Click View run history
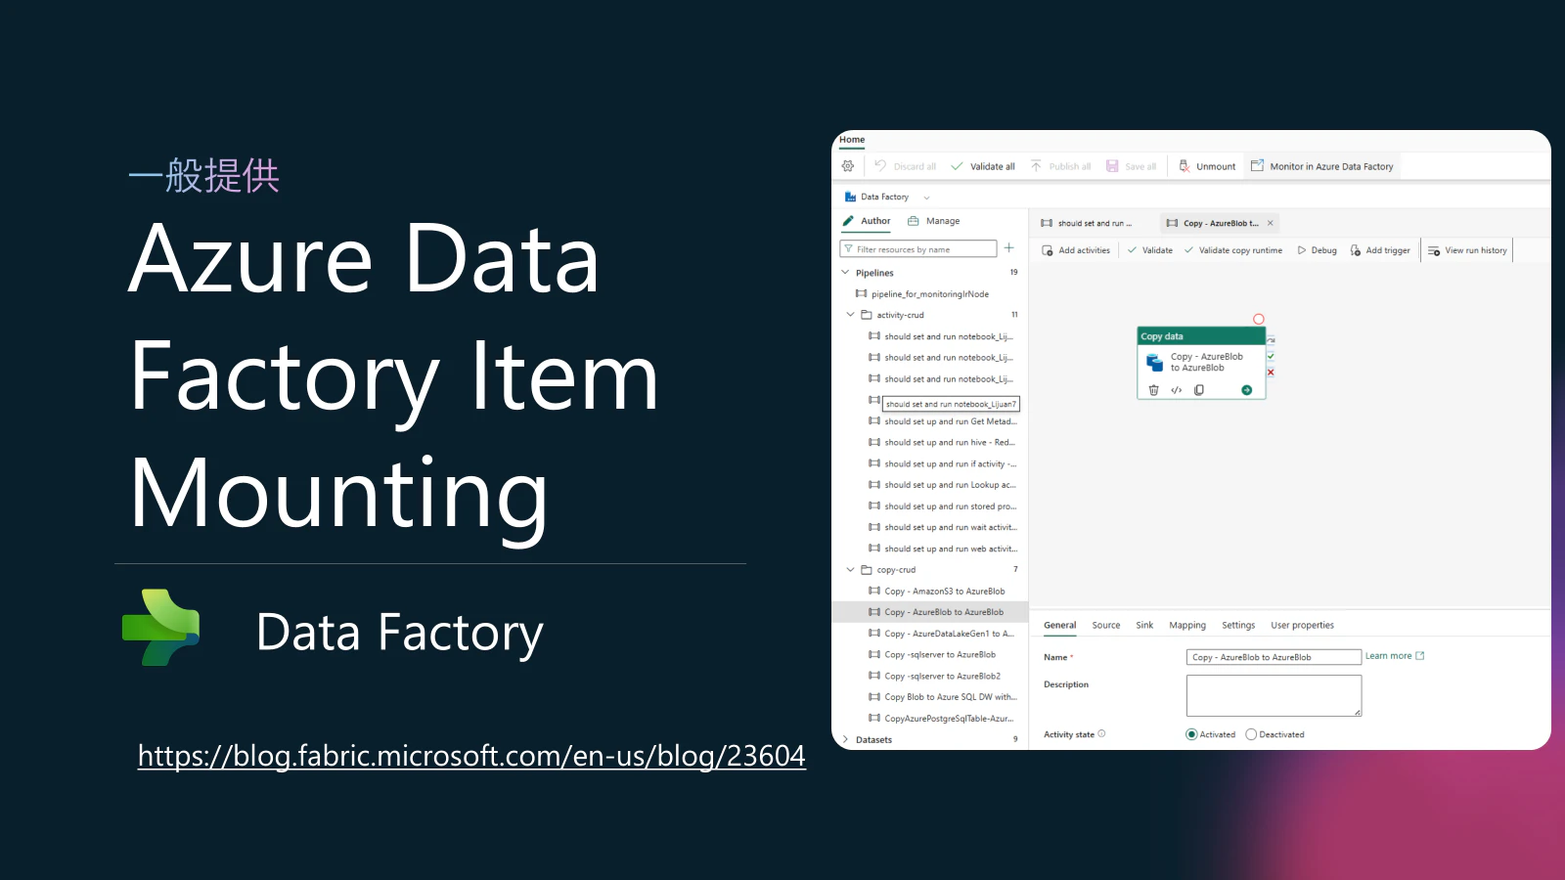1565x880 pixels. click(x=1467, y=250)
